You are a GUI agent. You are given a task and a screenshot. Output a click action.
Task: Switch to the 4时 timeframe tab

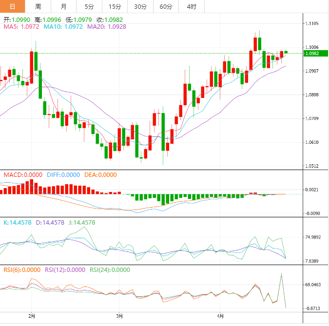[191, 6]
